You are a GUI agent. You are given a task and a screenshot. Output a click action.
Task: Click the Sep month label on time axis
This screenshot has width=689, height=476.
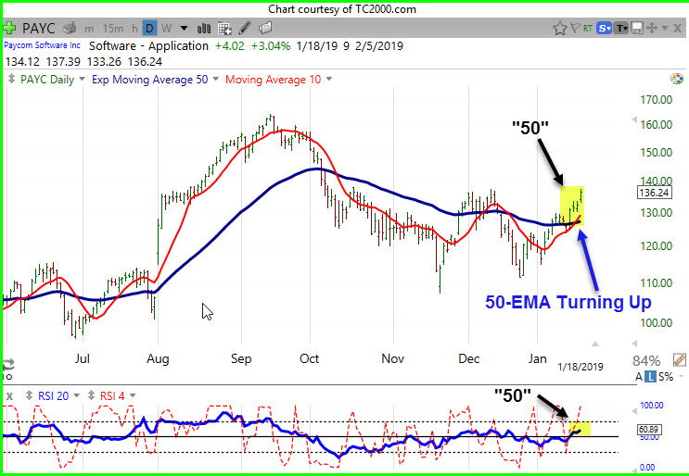[x=241, y=358]
